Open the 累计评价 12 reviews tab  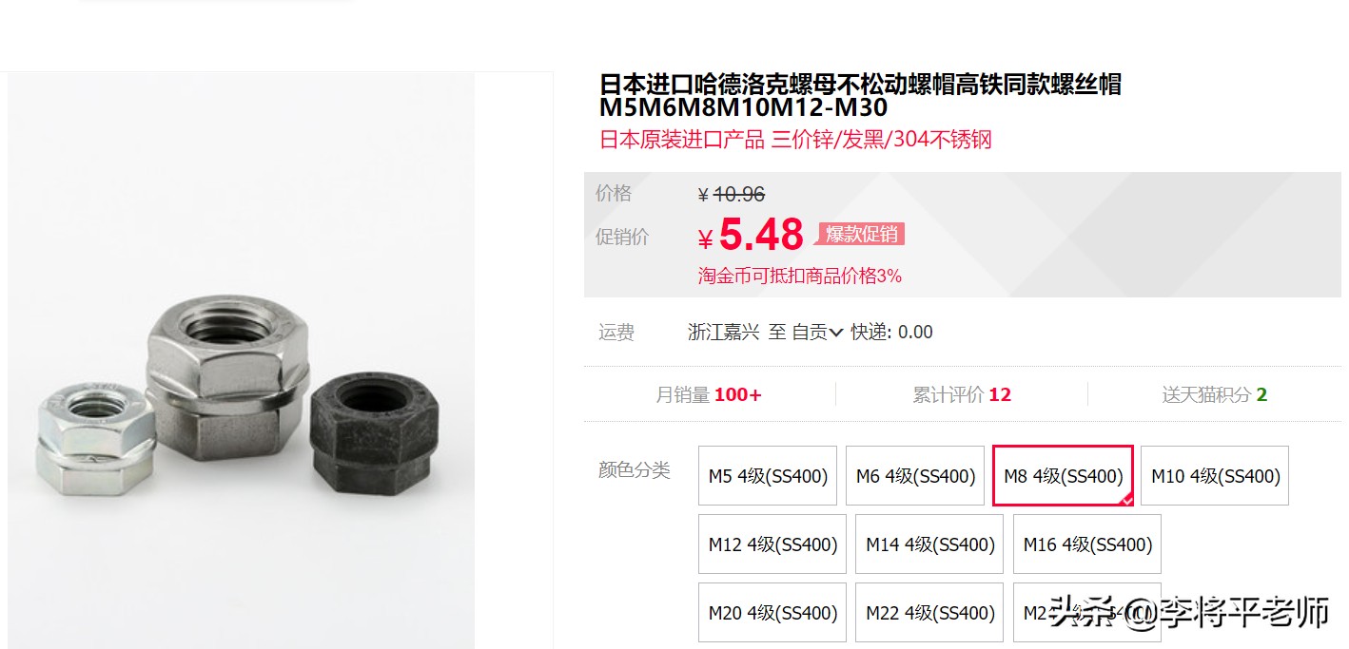(x=962, y=394)
